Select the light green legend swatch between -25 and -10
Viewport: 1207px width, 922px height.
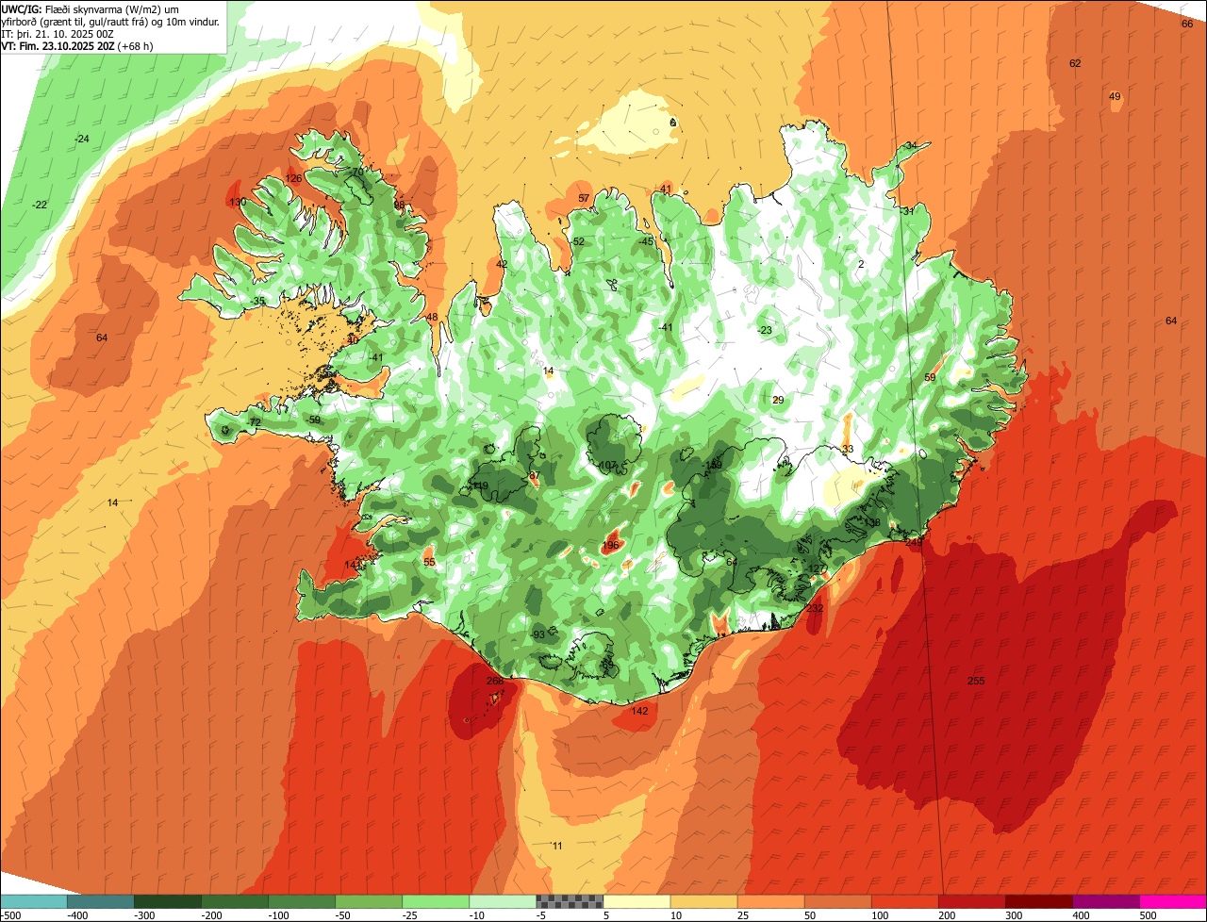click(x=436, y=901)
